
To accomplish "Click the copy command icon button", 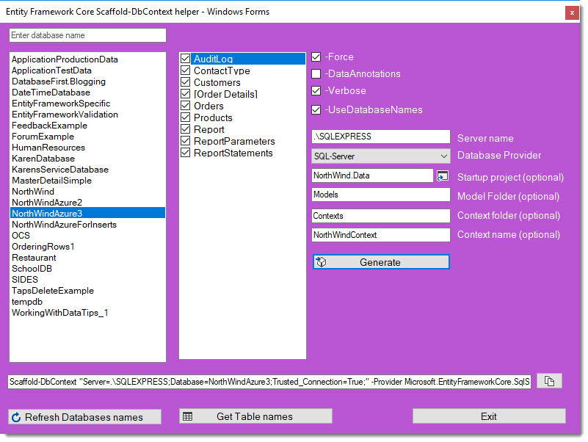I will (x=549, y=381).
